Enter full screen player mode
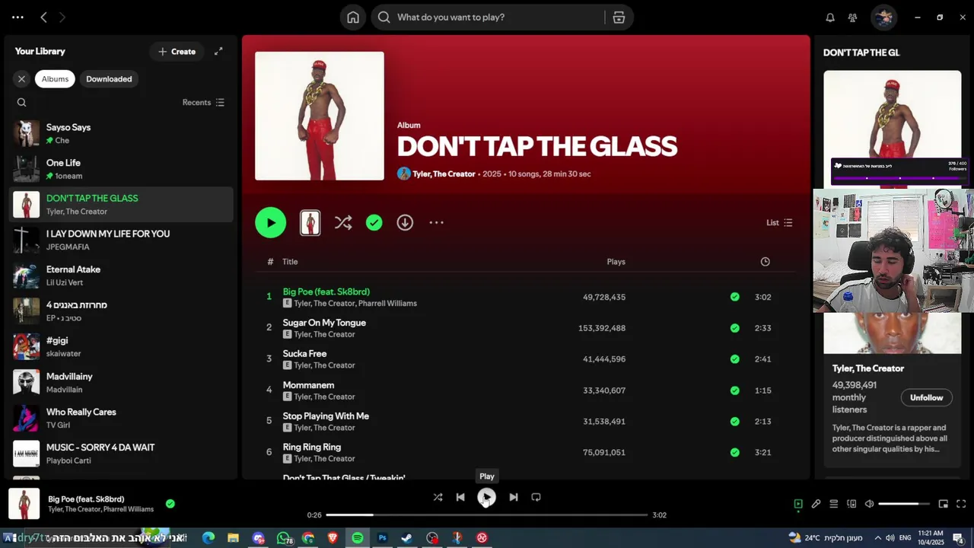This screenshot has height=548, width=974. (961, 504)
